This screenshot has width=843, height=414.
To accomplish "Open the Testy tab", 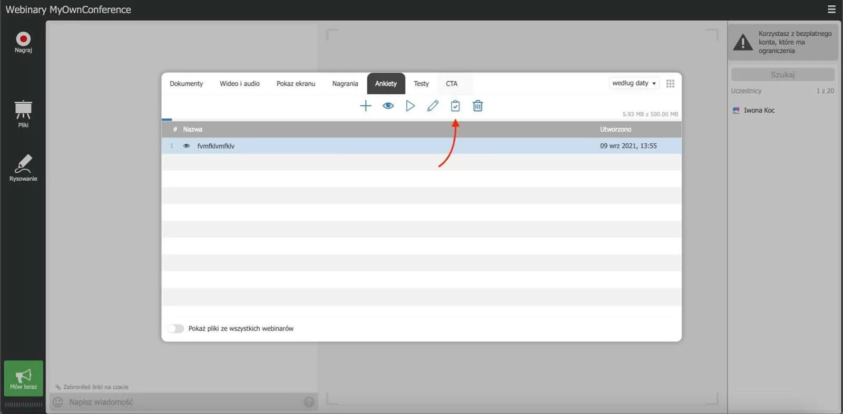I will 421,84.
